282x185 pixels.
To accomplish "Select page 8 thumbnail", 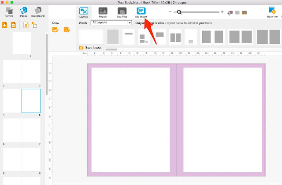I will [12, 159].
